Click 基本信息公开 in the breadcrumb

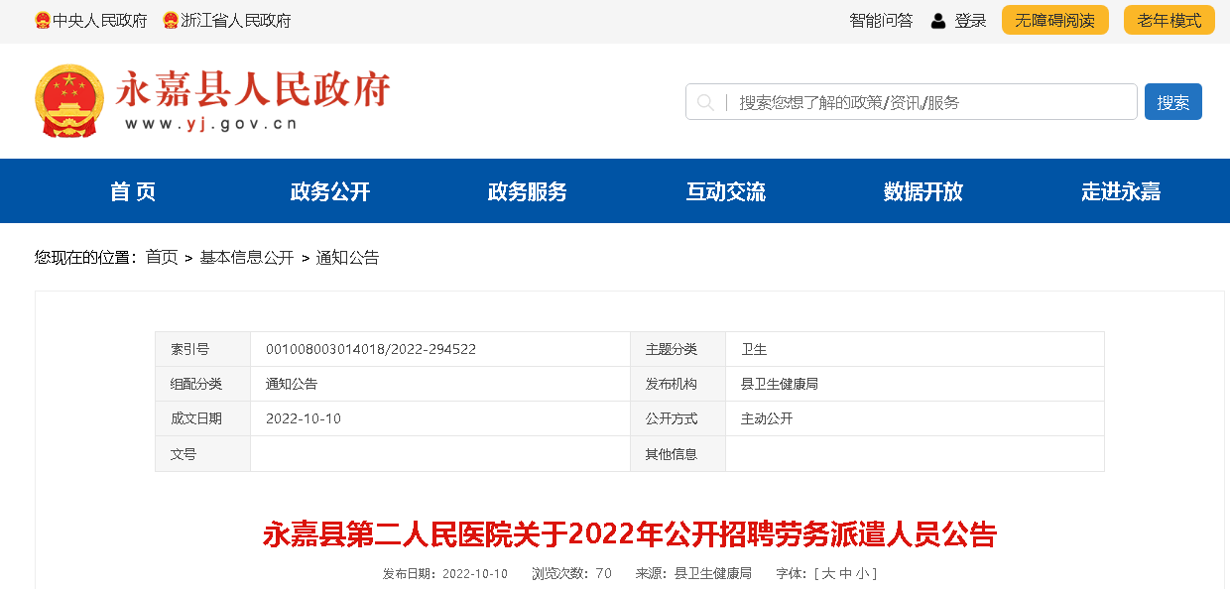point(247,257)
